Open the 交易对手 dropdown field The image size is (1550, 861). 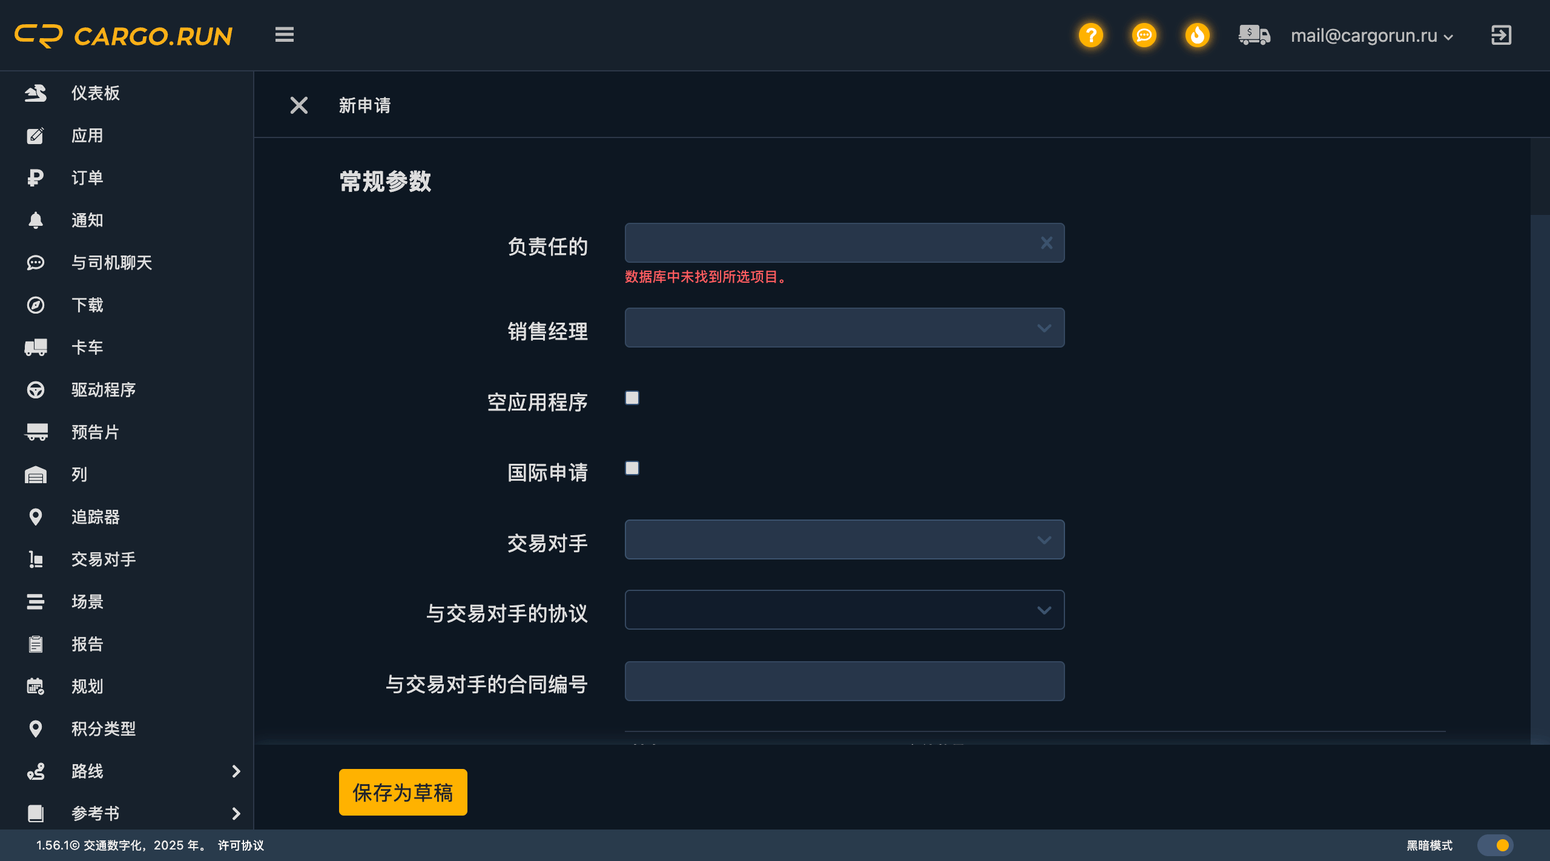(x=844, y=539)
